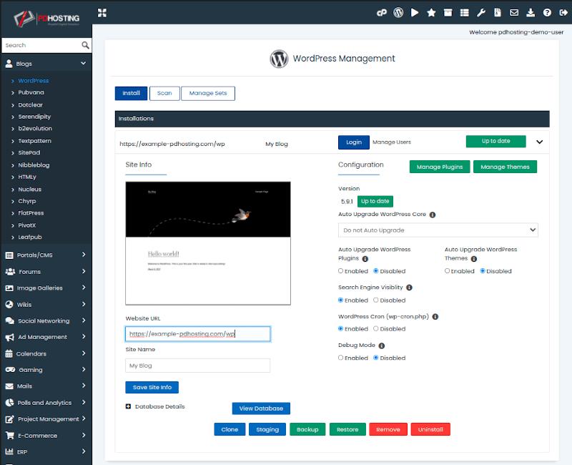Toggle the fullscreen expand icon
Viewport: 572px width, 465px height.
(x=102, y=13)
